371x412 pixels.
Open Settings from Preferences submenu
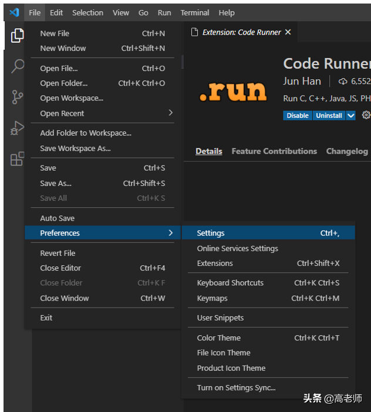[268, 233]
